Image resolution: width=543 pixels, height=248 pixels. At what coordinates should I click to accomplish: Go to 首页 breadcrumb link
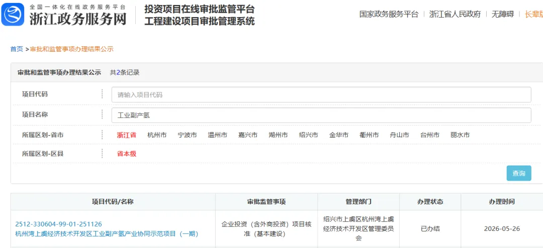(x=17, y=49)
